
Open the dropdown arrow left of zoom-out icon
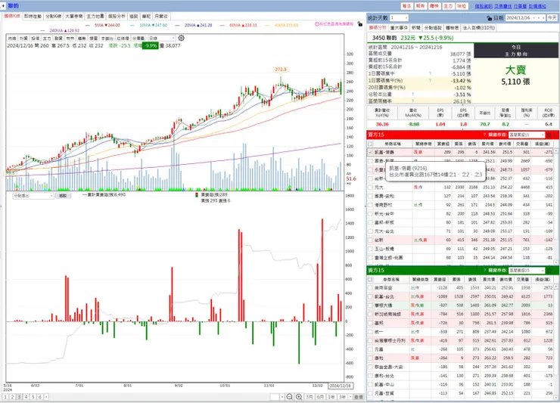pos(282,397)
